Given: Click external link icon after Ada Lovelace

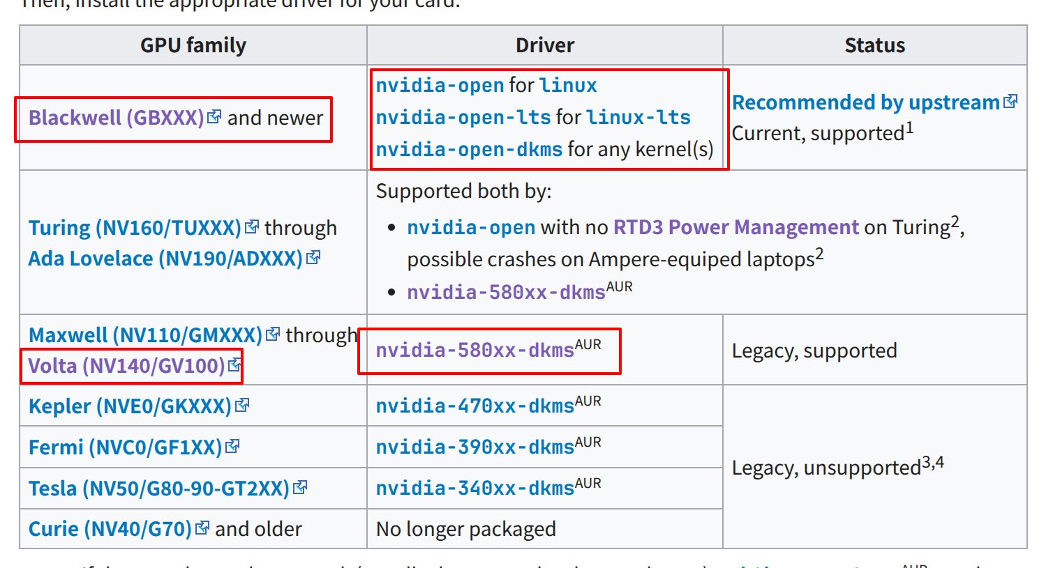Looking at the screenshot, I should (x=313, y=258).
